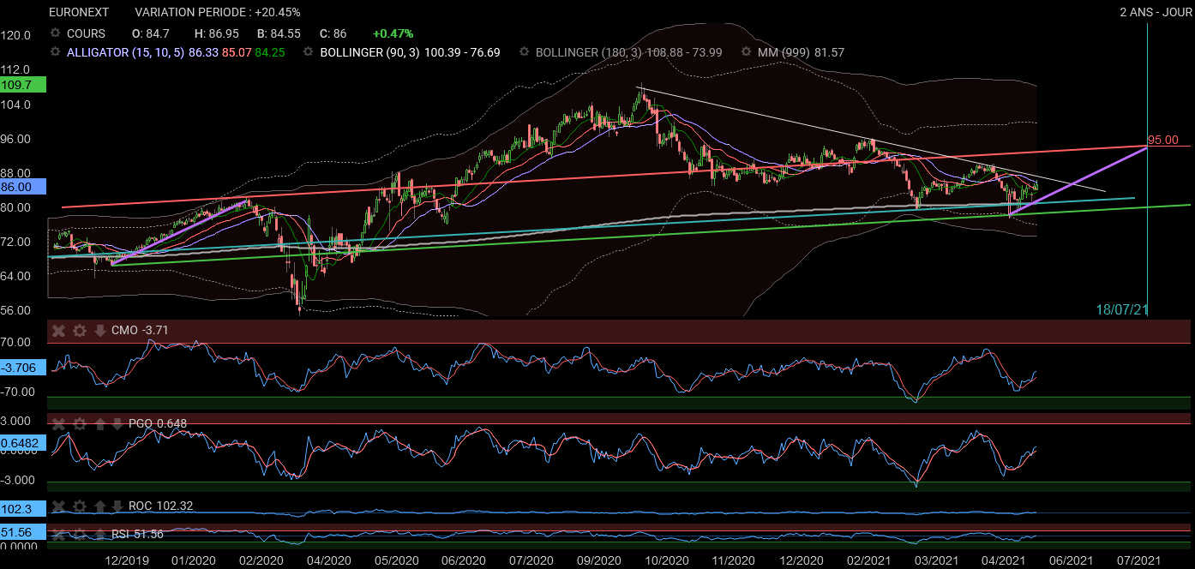The height and width of the screenshot is (569, 1195).
Task: Click the +0.47% daily change value
Action: click(393, 33)
